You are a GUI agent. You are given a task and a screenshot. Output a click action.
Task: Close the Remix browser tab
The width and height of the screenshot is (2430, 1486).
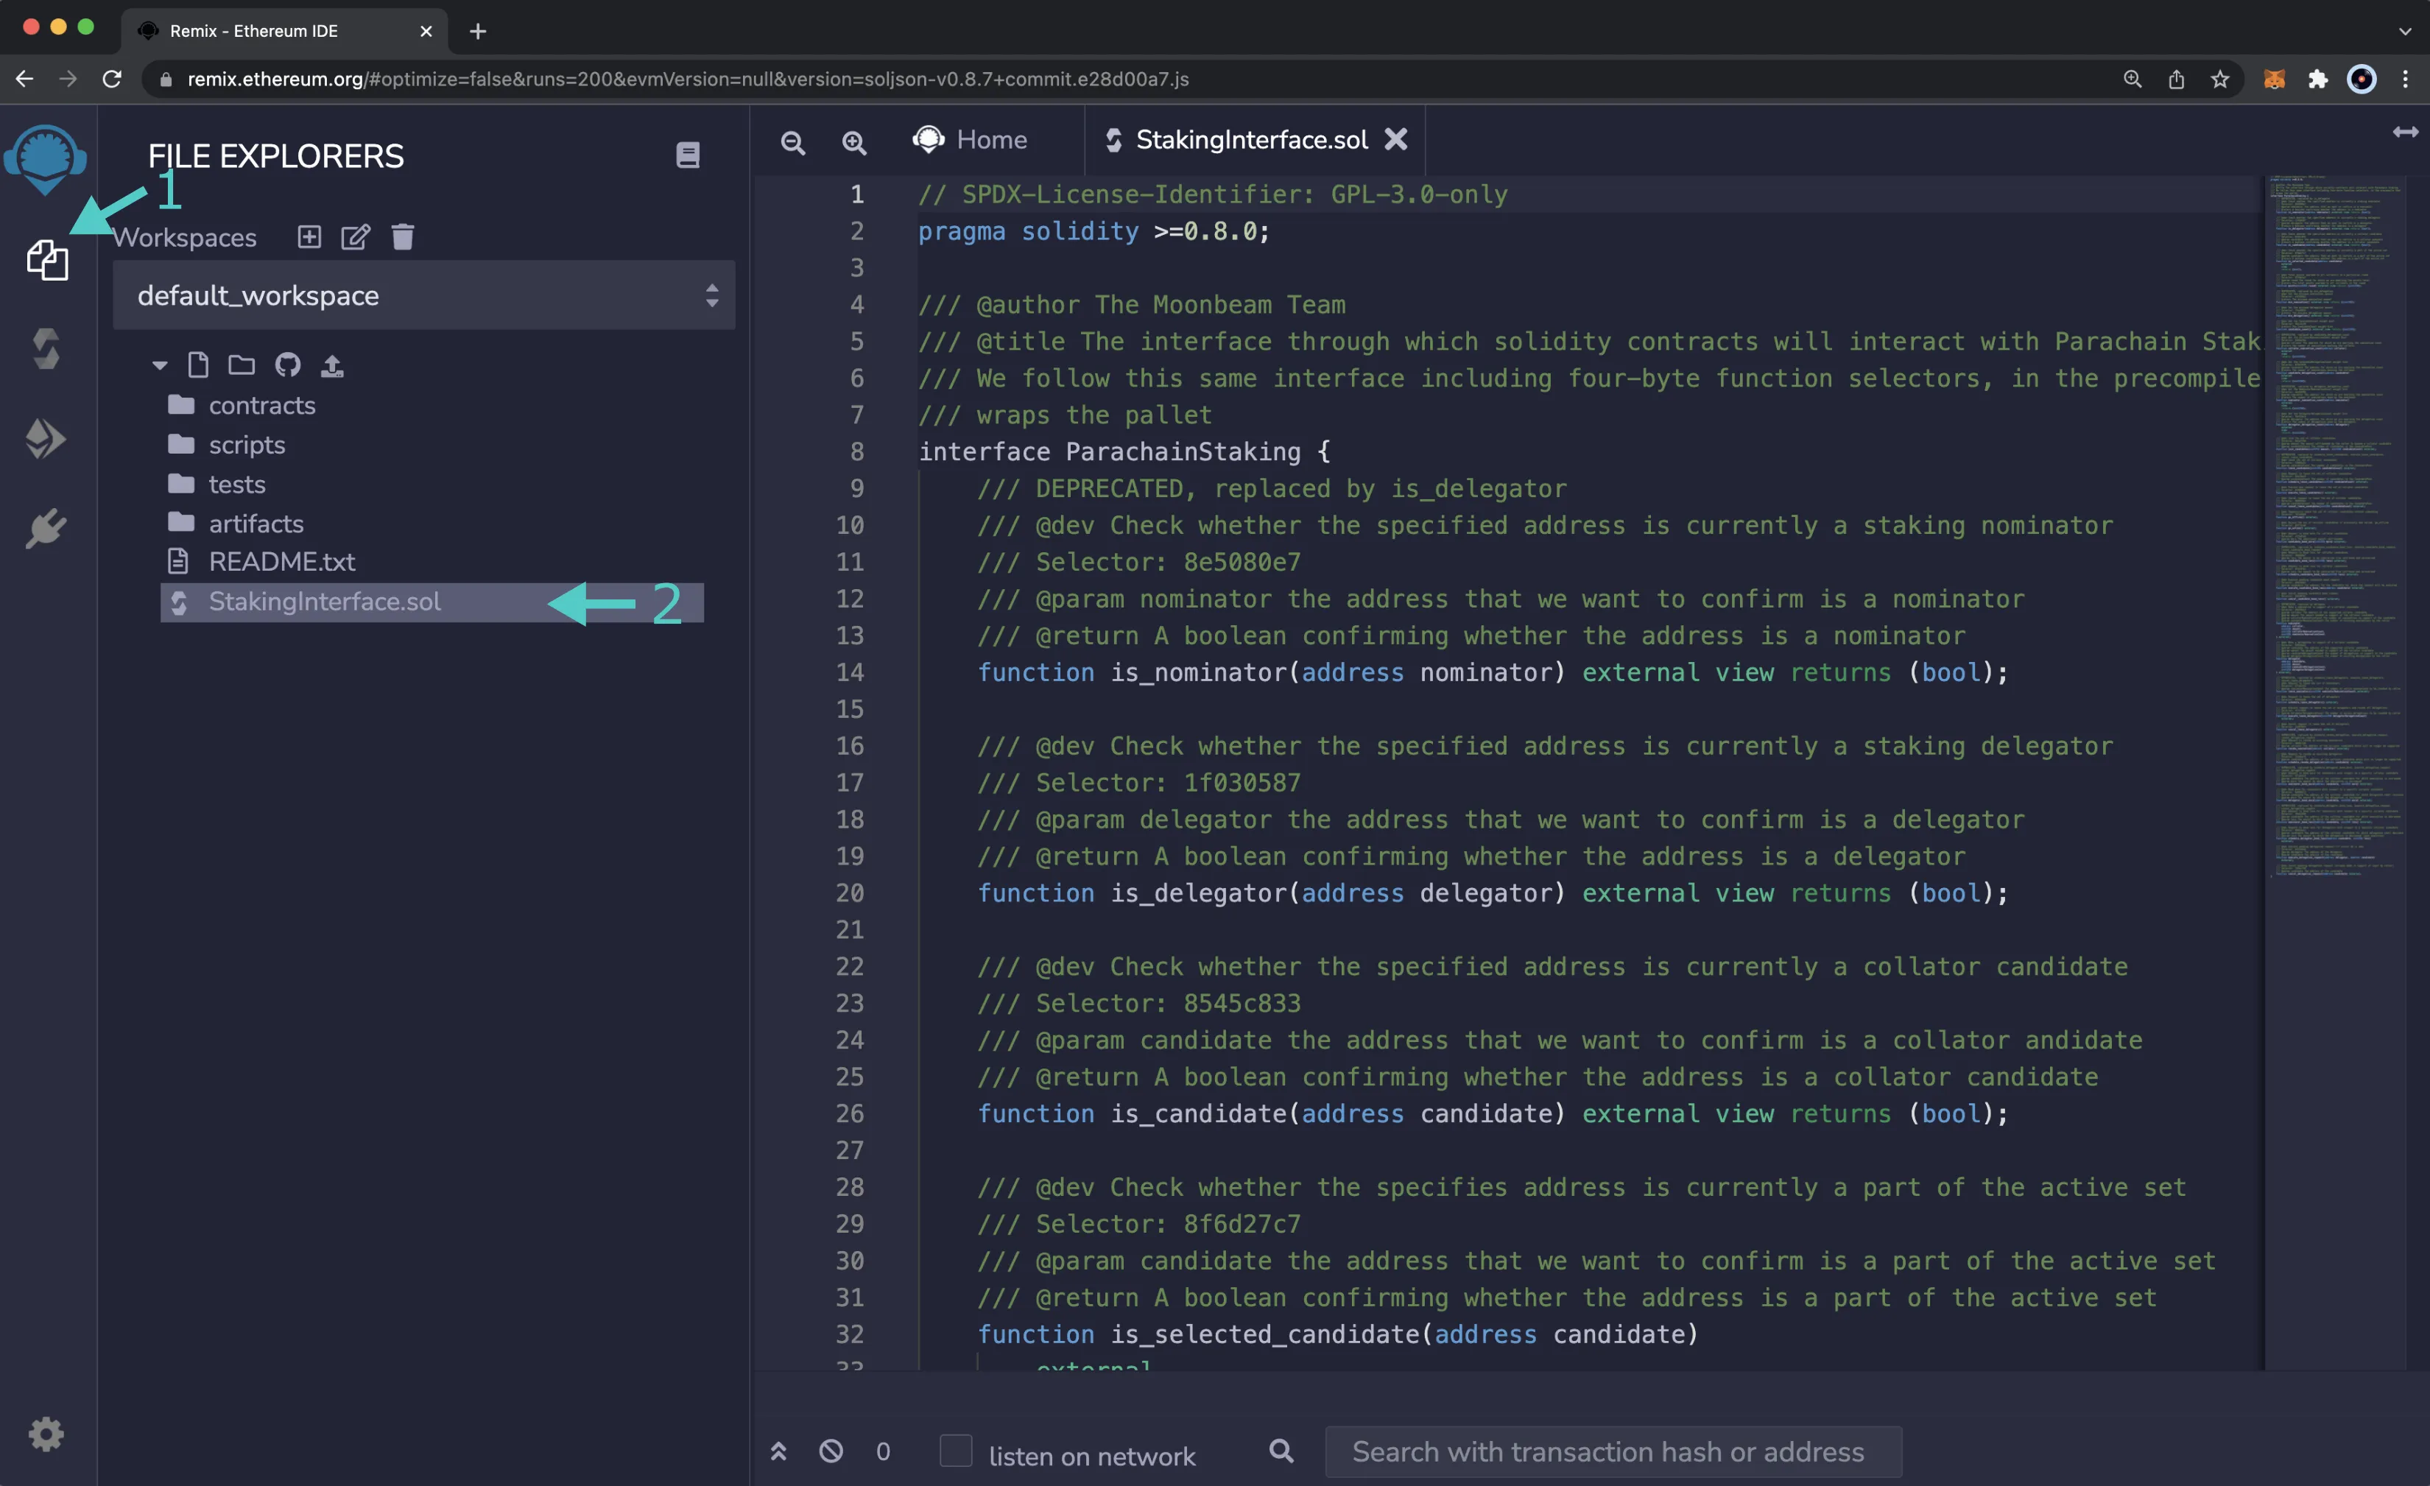point(426,32)
